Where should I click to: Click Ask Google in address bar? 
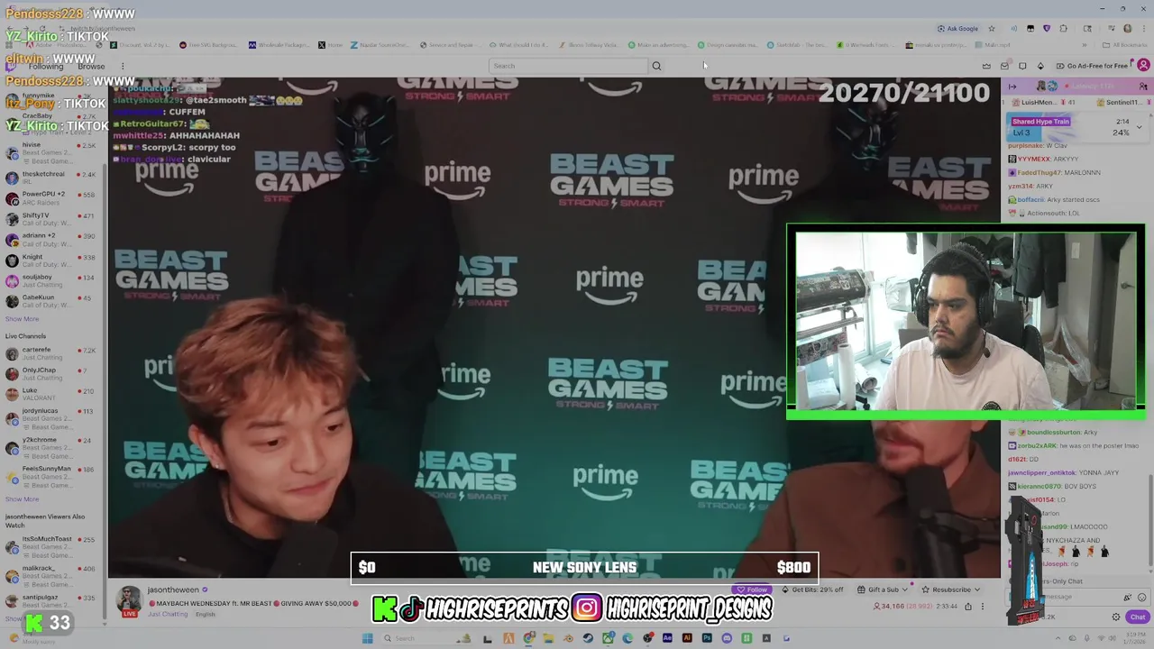[957, 29]
